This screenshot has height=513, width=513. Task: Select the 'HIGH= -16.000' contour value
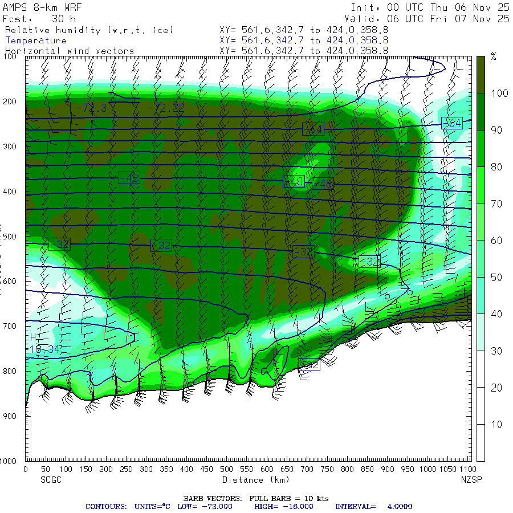pyautogui.click(x=284, y=507)
